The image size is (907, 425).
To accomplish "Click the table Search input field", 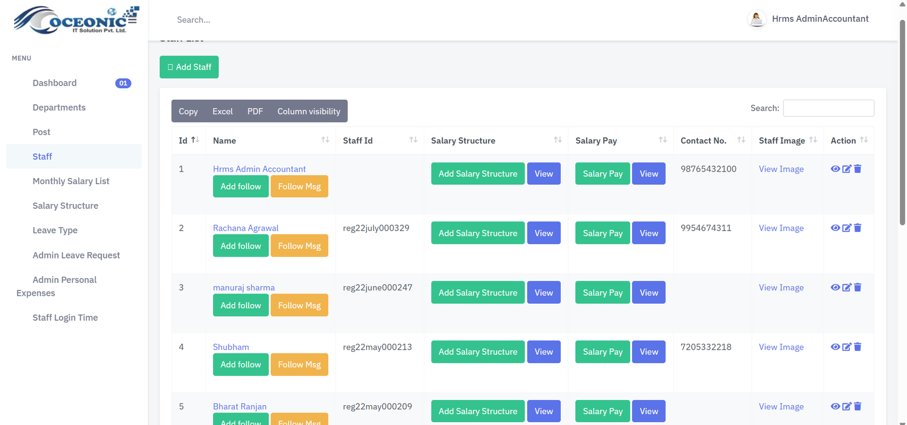I will 828,108.
